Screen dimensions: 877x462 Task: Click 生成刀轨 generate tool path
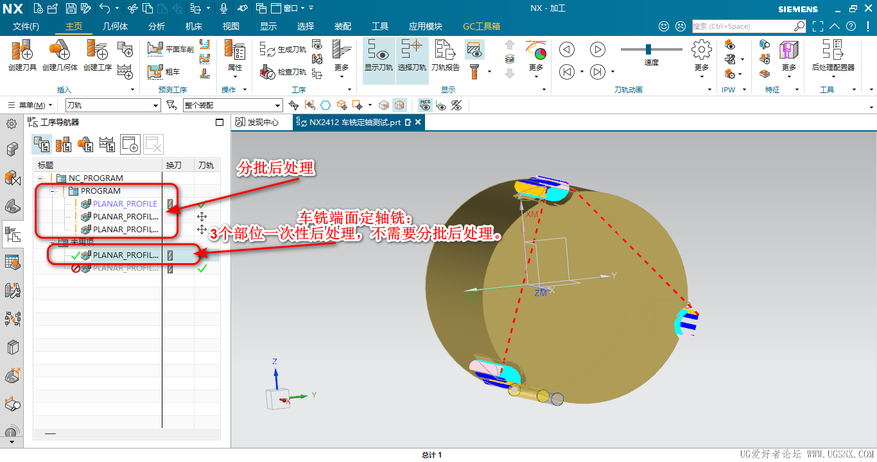pos(283,49)
